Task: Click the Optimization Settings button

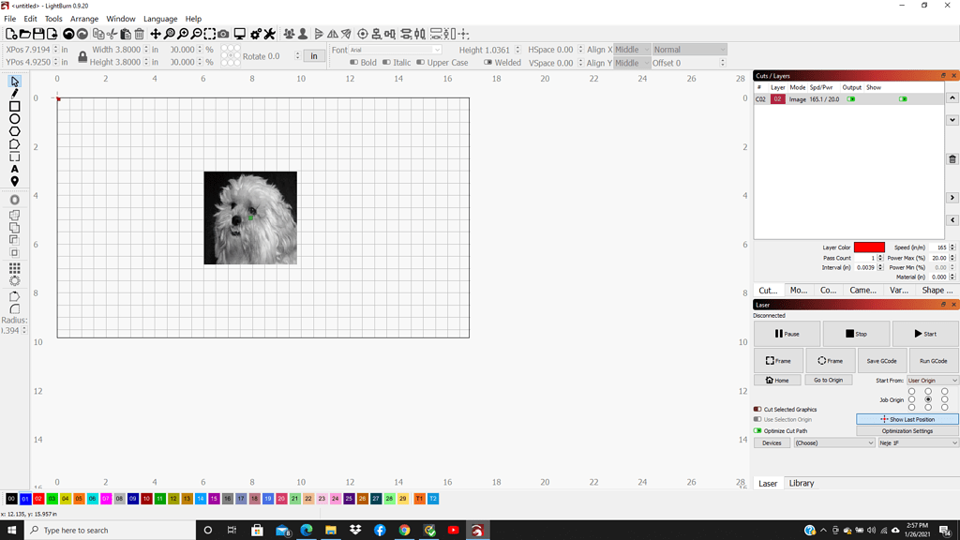Action: pyautogui.click(x=907, y=430)
